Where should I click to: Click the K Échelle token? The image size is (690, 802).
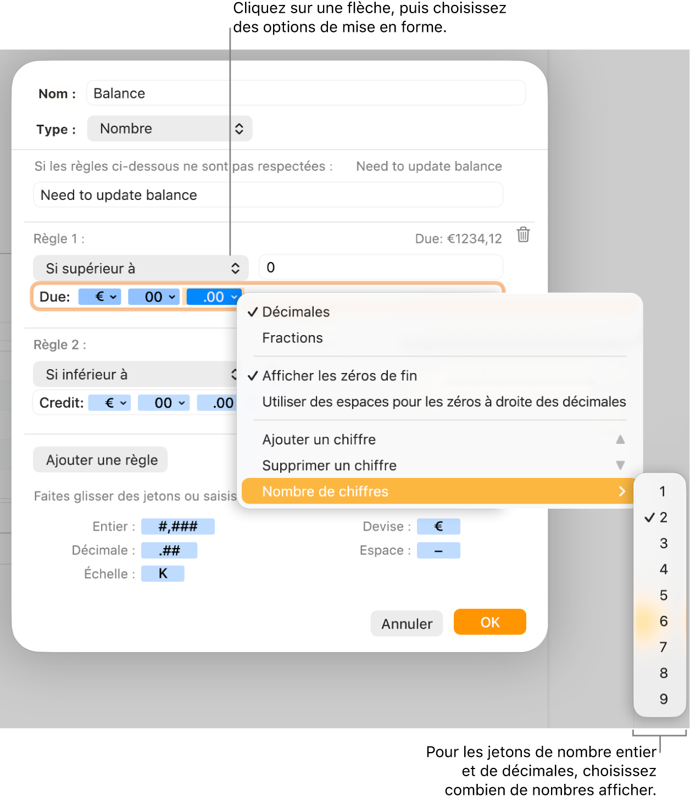[x=163, y=573]
